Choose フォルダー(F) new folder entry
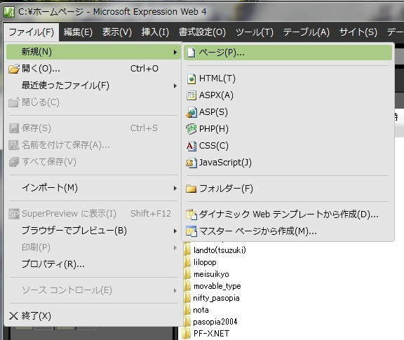 point(288,189)
